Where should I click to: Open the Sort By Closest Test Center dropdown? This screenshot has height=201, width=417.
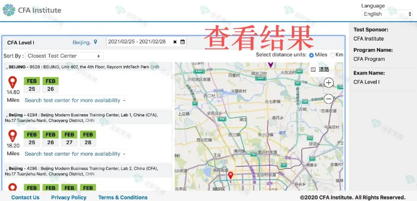64,56
